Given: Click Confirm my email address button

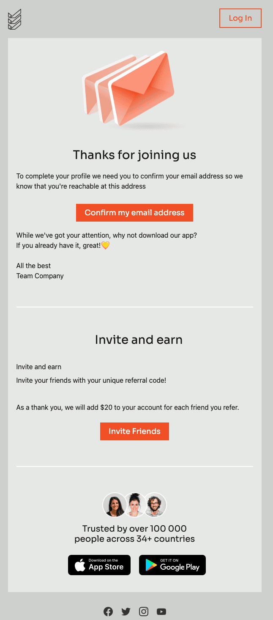Looking at the screenshot, I should [x=134, y=213].
